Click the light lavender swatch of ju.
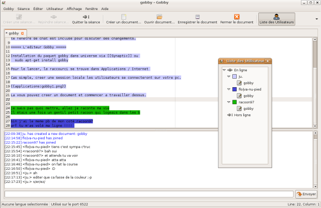Viewport: 321px width, 208px height. click(235, 77)
